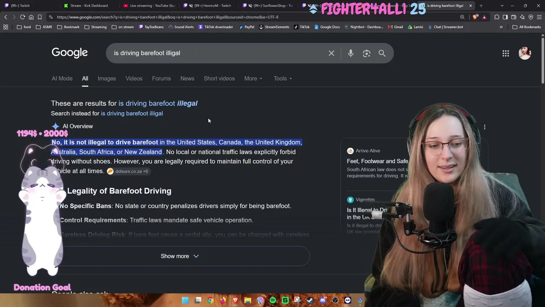Select the News results tab

(x=187, y=78)
